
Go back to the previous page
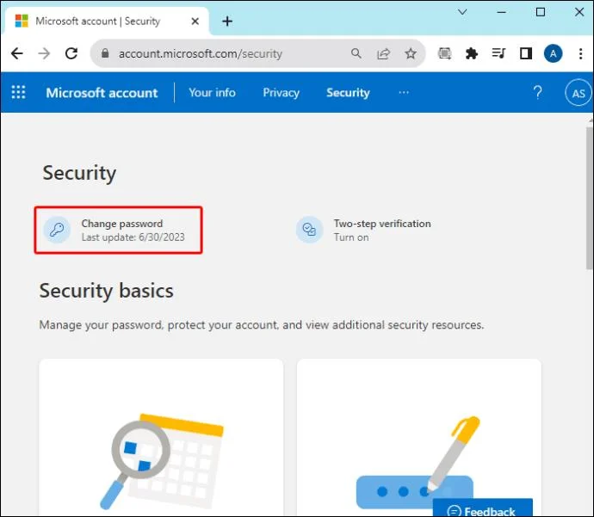click(x=16, y=53)
